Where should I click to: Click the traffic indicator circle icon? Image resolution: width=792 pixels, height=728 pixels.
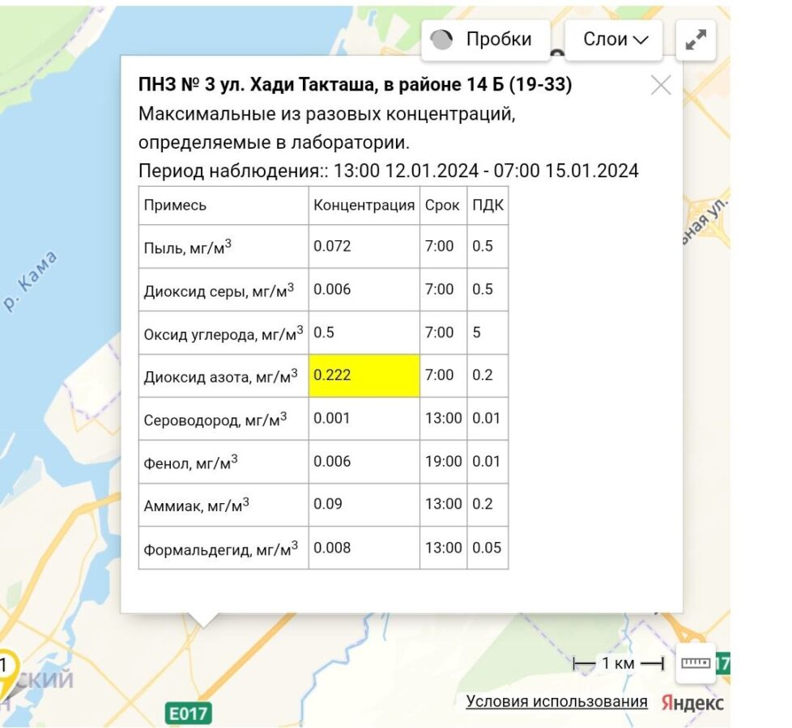[441, 40]
